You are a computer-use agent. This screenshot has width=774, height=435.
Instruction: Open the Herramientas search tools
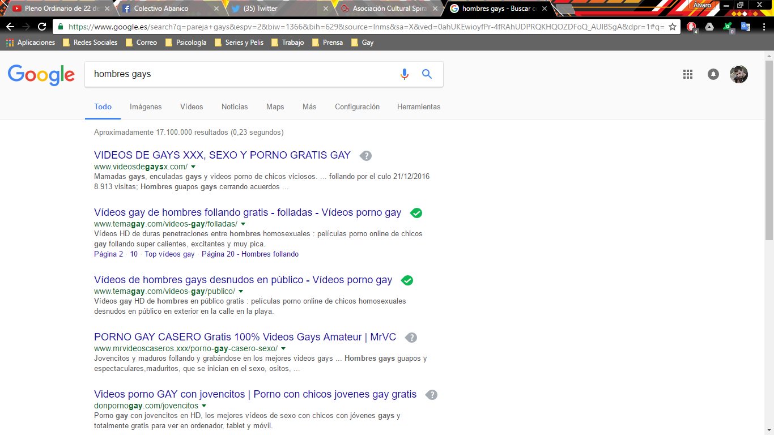tap(419, 106)
